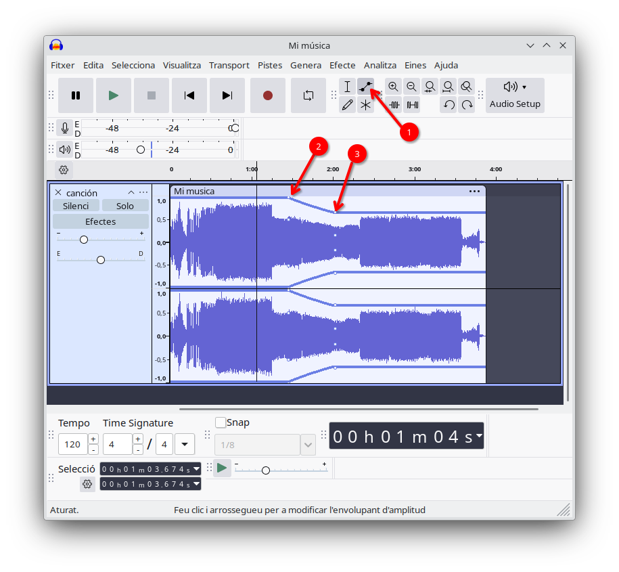Click the Zoom In magnifier
Screen dimensions: 619x572
tap(393, 87)
